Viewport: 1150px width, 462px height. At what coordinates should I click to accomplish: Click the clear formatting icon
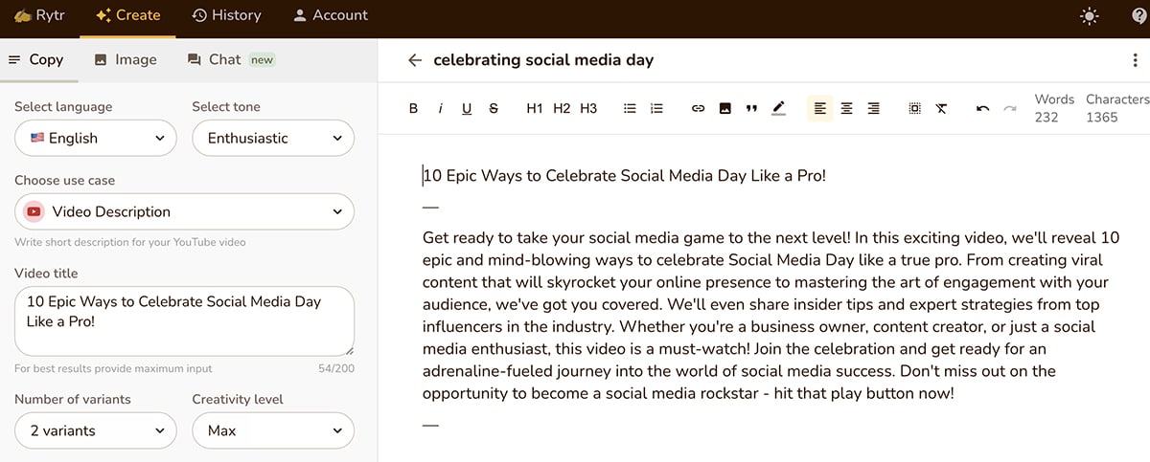pyautogui.click(x=941, y=109)
